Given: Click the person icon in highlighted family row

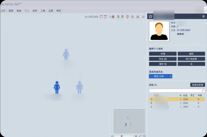Looking at the screenshot, I should pos(151,99).
